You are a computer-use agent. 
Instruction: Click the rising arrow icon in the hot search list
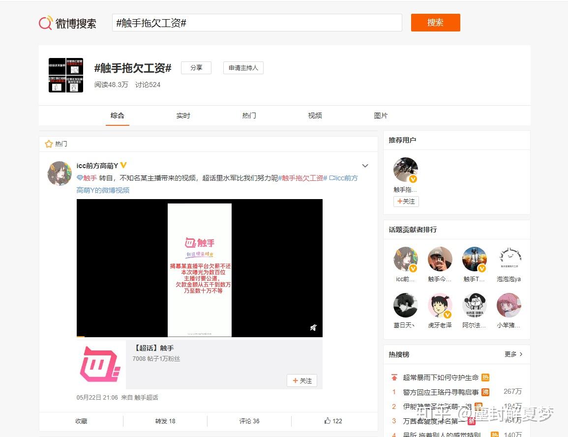[394, 378]
